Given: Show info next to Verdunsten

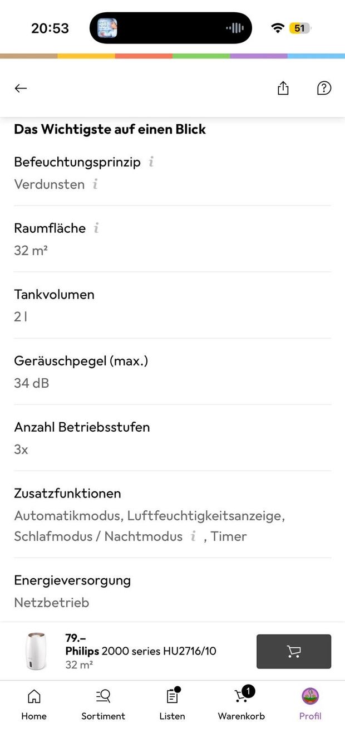Looking at the screenshot, I should point(95,184).
